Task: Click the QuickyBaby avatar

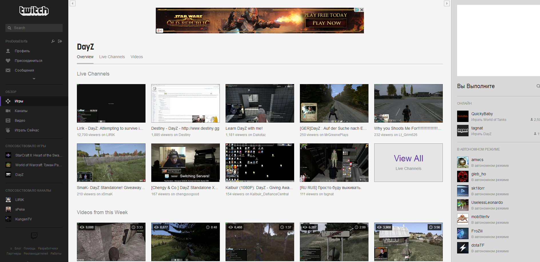Action: [x=463, y=116]
